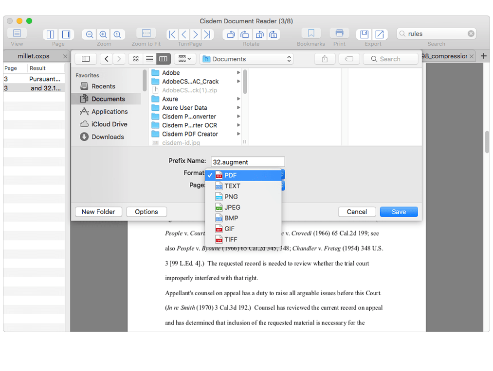Click the Cancel button

[357, 212]
